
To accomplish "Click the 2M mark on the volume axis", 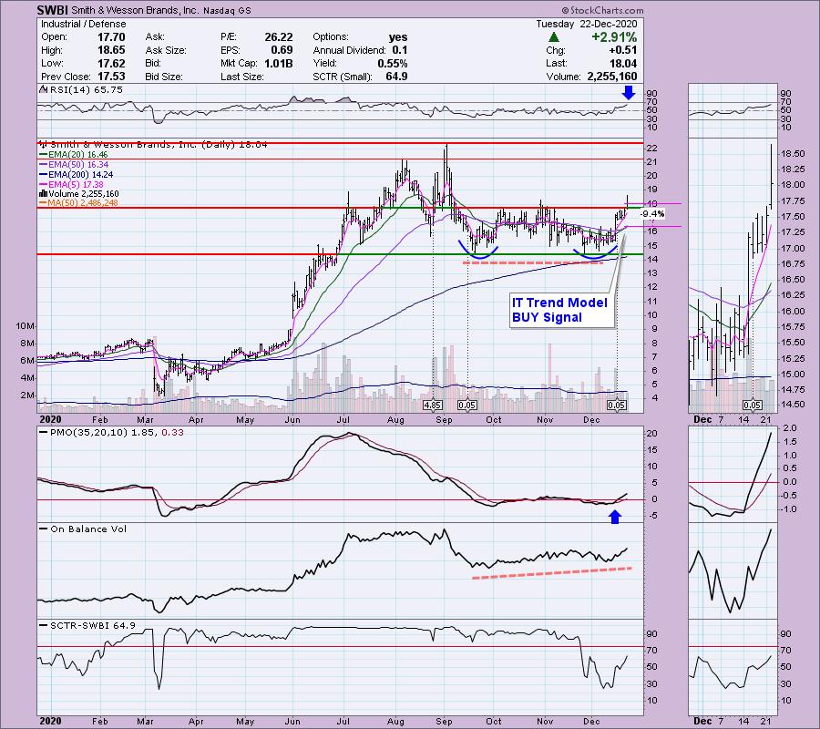I will tap(27, 395).
